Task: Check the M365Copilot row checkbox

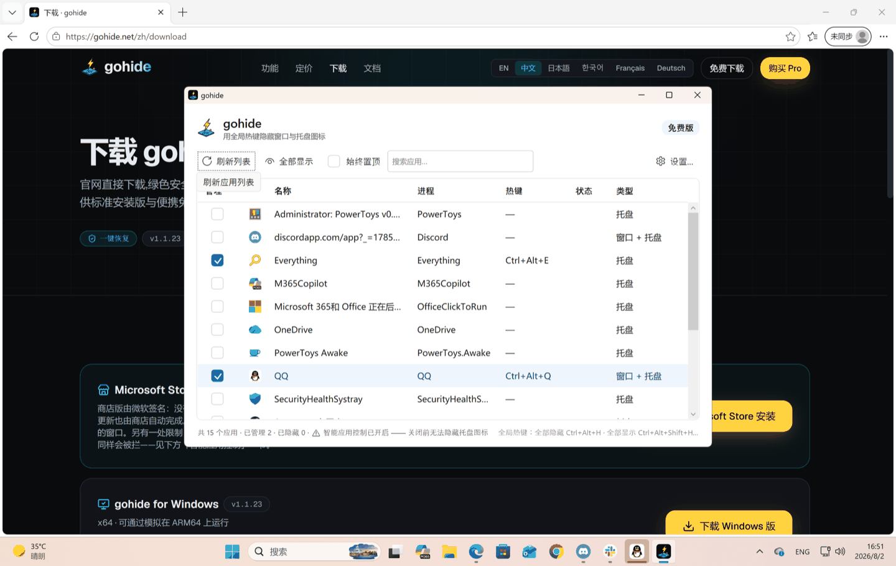Action: click(x=217, y=284)
